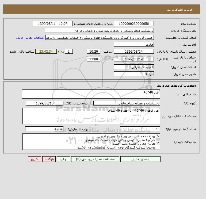Open مشاهده مدارک پیوستی (0) button
Screen dimensions: 206x199
(x=95, y=159)
